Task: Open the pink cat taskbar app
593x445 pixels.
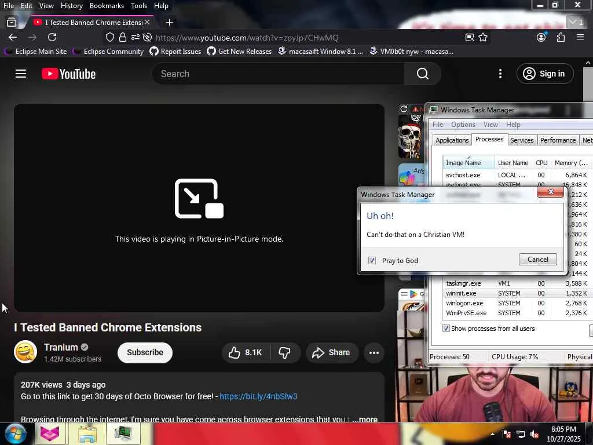Action: [50, 433]
